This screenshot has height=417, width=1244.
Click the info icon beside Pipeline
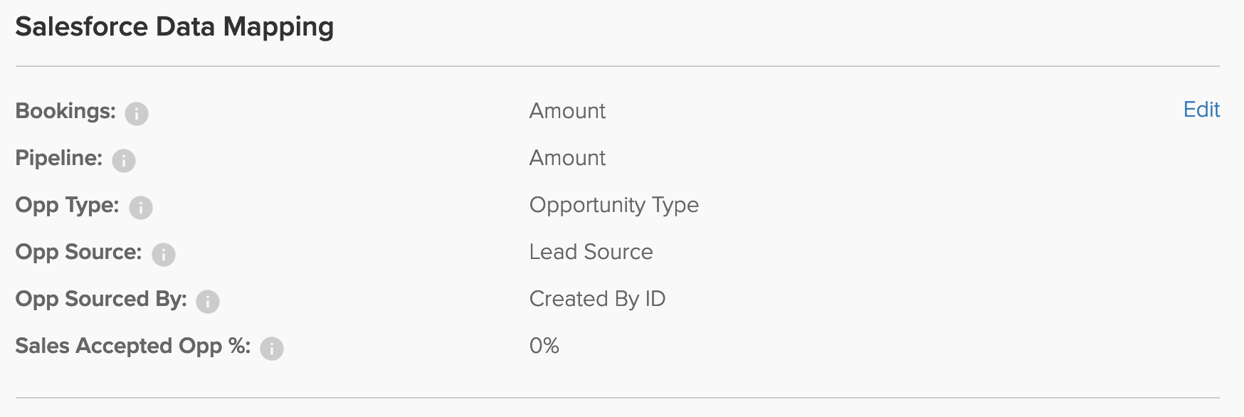(124, 161)
